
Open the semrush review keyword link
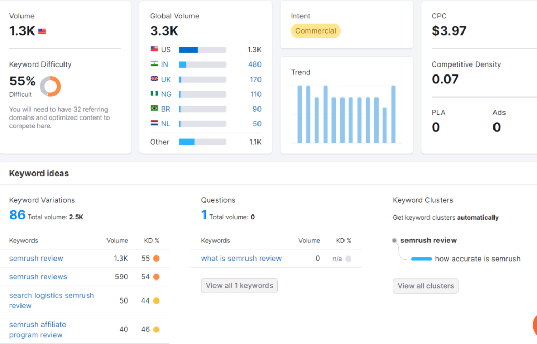[36, 259]
